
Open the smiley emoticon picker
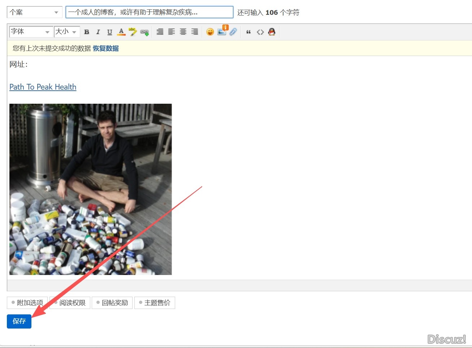pos(210,32)
